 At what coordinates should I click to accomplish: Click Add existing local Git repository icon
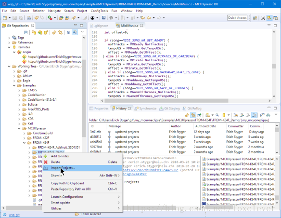click(x=34, y=32)
